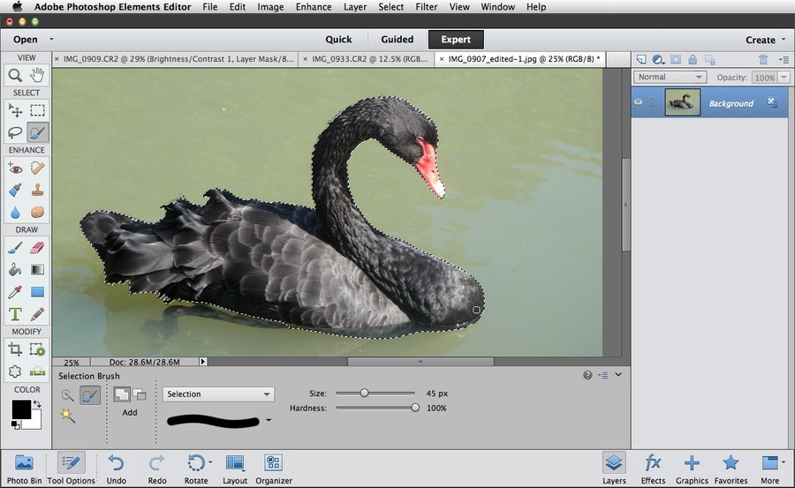Toggle lock all pixels icon
The image size is (795, 488).
tap(692, 59)
